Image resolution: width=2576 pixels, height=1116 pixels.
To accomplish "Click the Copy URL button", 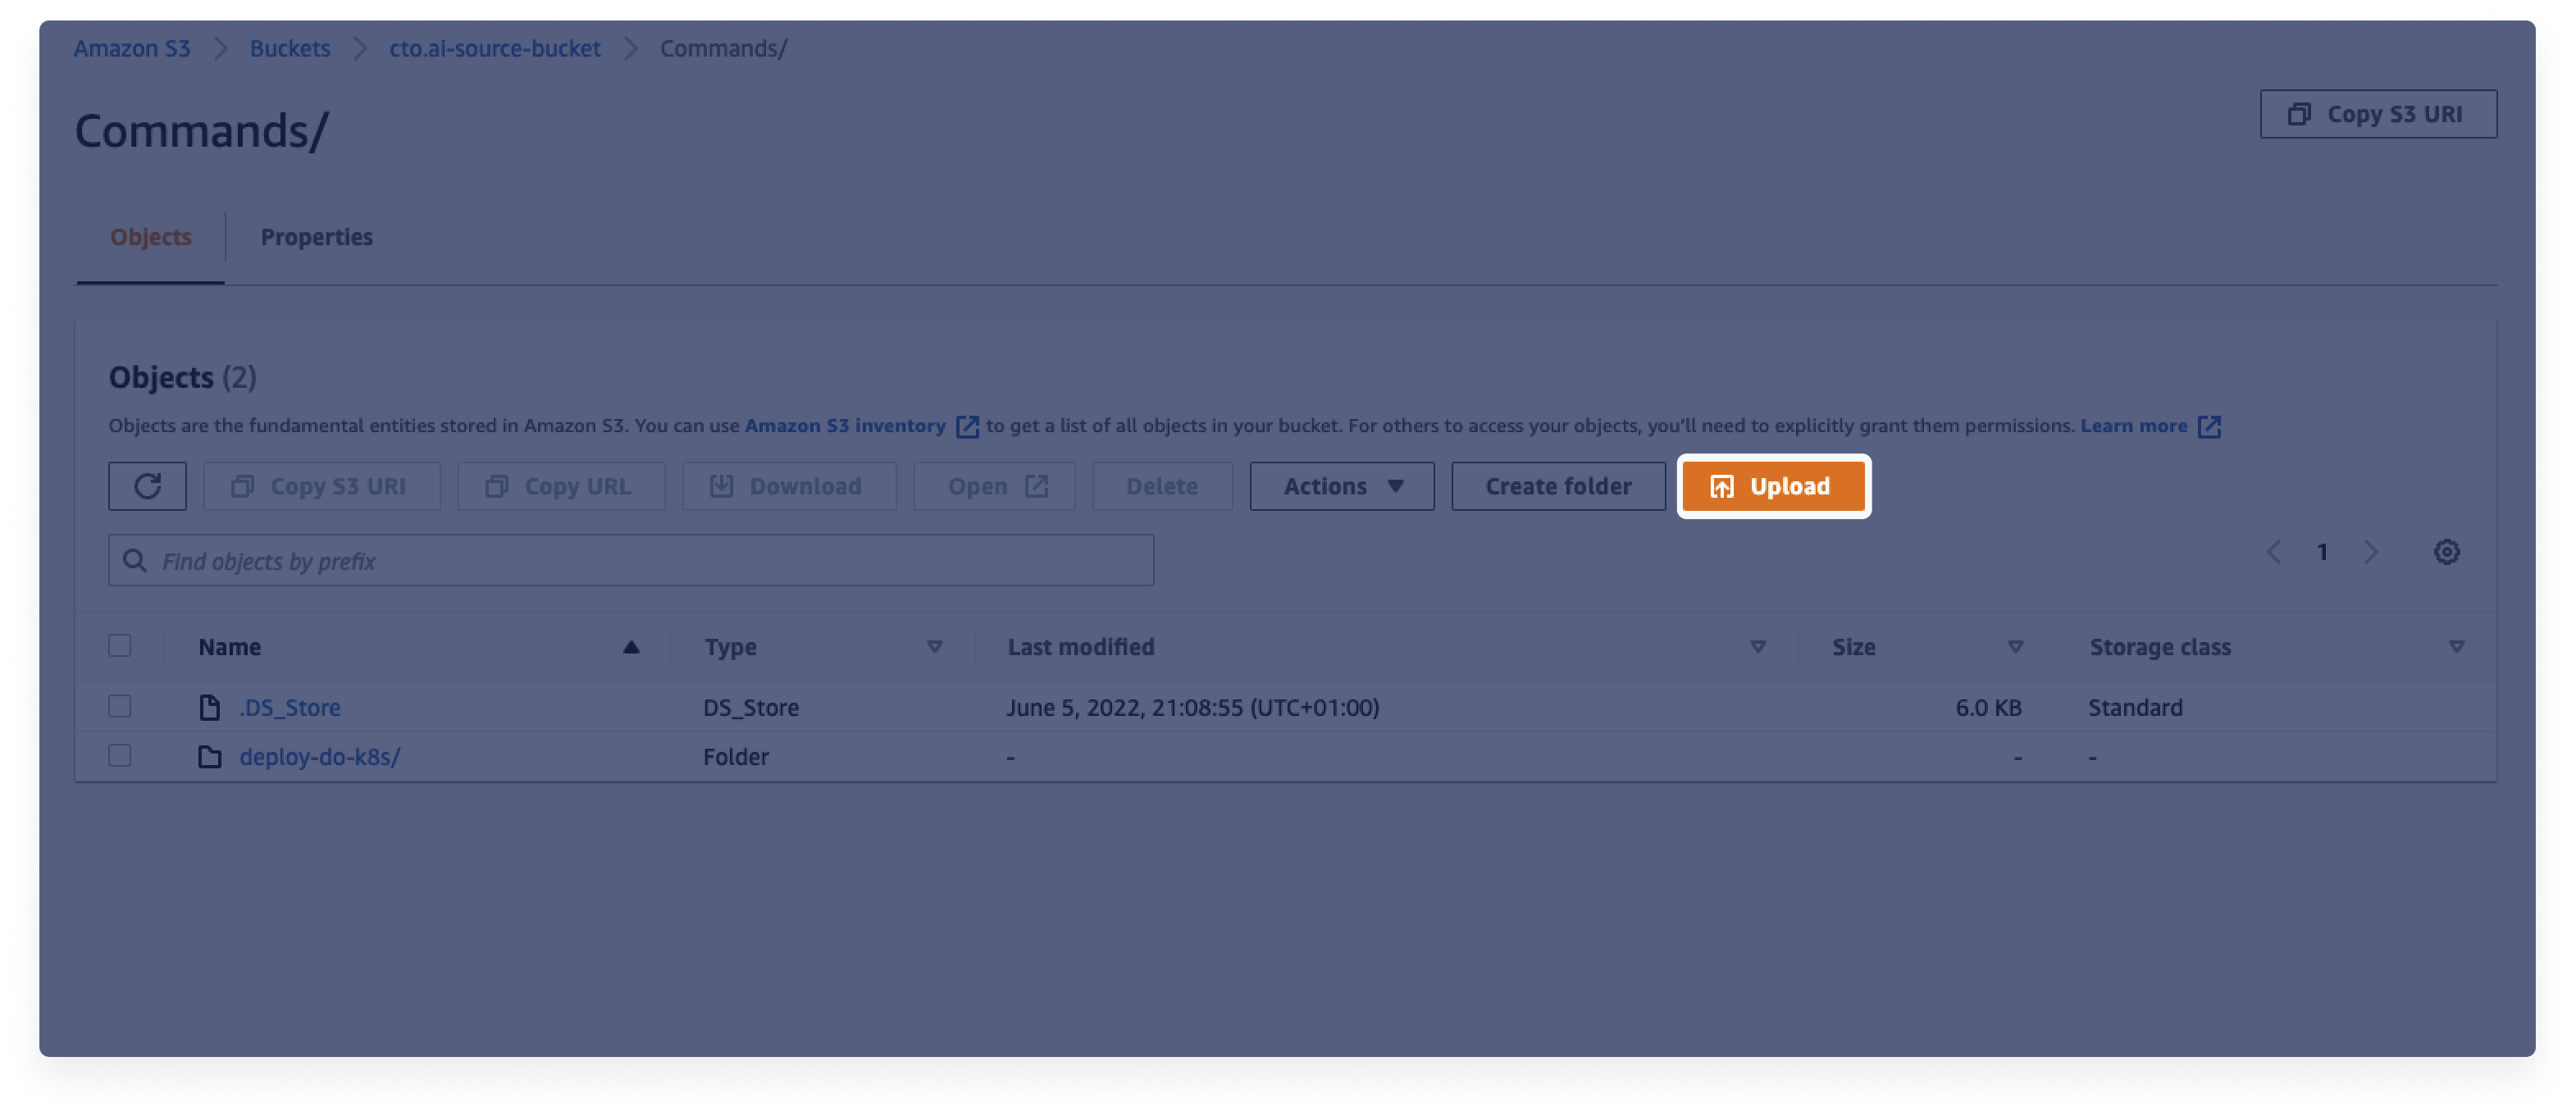I will [560, 486].
